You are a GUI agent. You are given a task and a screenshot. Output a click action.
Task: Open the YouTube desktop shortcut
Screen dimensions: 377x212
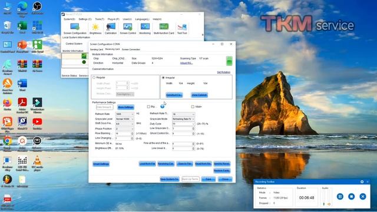click(x=37, y=123)
